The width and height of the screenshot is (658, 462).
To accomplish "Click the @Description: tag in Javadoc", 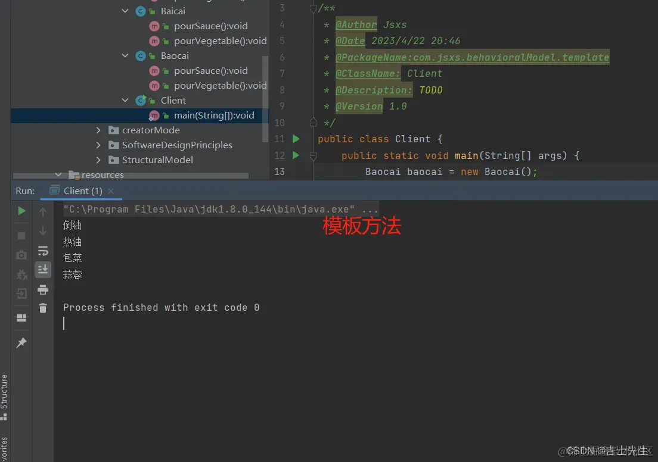I will point(374,90).
